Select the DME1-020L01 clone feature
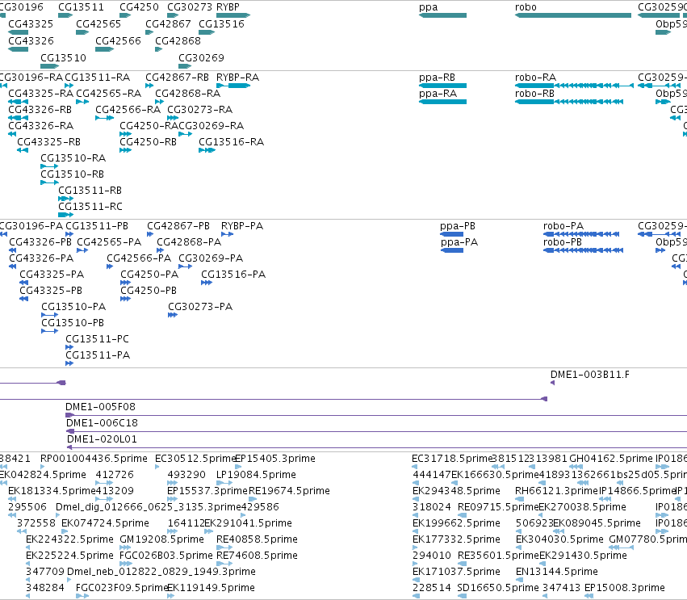Image resolution: width=687 pixels, height=600 pixels. (377, 447)
